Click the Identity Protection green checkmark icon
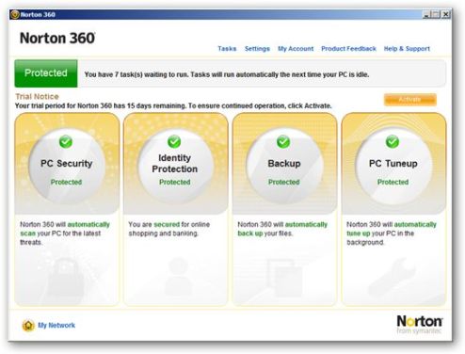 pos(174,142)
